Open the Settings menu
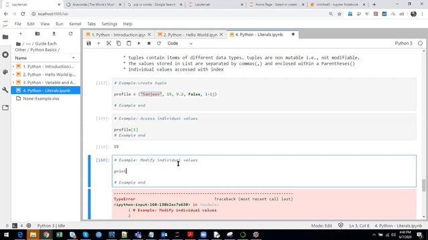Viewport: 428px width, 240px height. point(109,24)
